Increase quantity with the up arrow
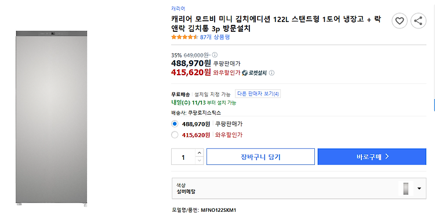 click(x=199, y=153)
